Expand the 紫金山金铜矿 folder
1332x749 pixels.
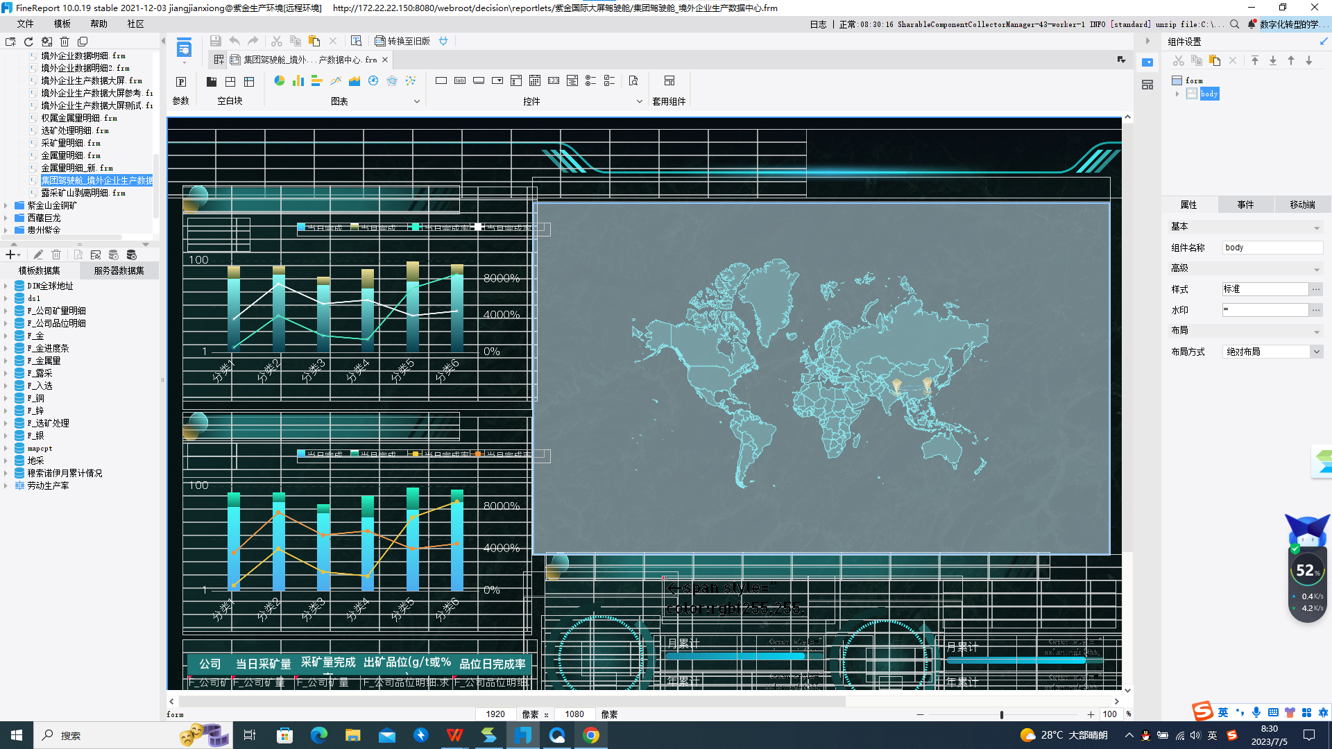point(6,205)
